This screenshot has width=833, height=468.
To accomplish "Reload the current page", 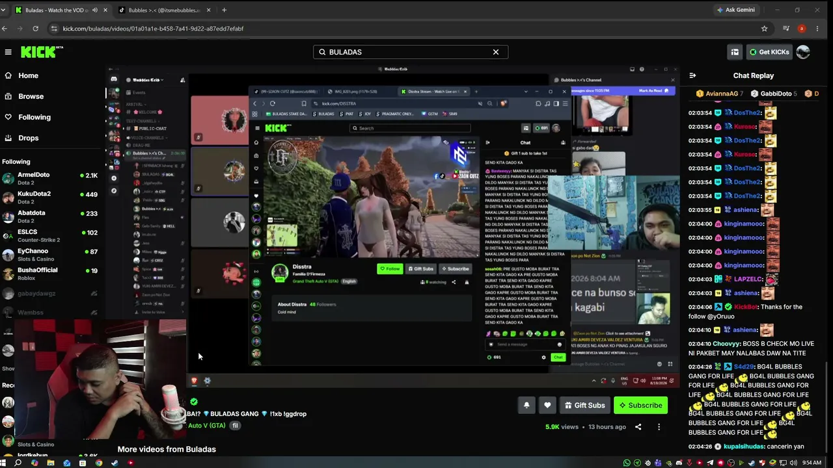I will (x=35, y=29).
